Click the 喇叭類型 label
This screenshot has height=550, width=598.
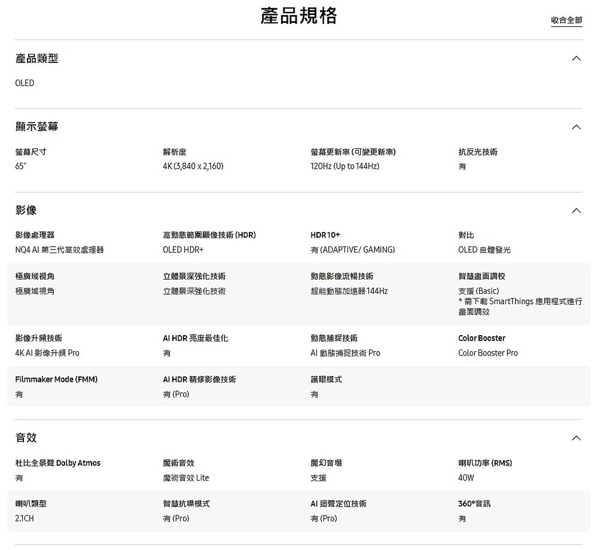click(x=31, y=504)
